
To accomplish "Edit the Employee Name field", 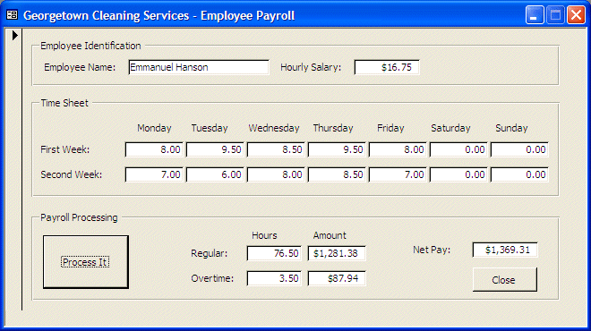I will [x=199, y=67].
